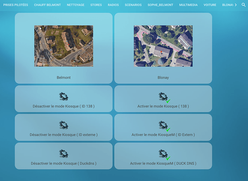Switch to the PRISES PILOTÉES tab

click(x=16, y=5)
